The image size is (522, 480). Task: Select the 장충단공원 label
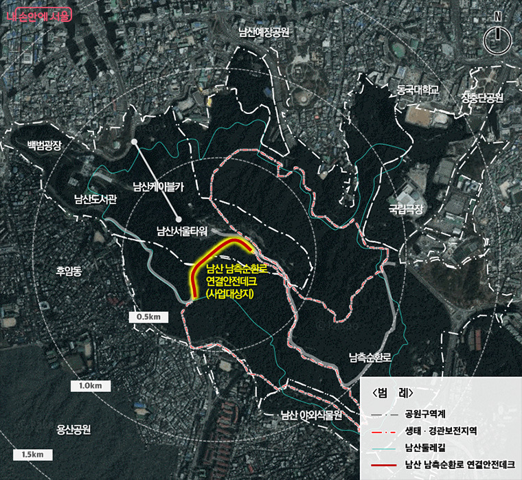[x=481, y=98]
